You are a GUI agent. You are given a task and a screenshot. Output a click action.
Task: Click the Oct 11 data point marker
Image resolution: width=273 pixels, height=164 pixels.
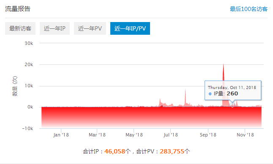232,106
